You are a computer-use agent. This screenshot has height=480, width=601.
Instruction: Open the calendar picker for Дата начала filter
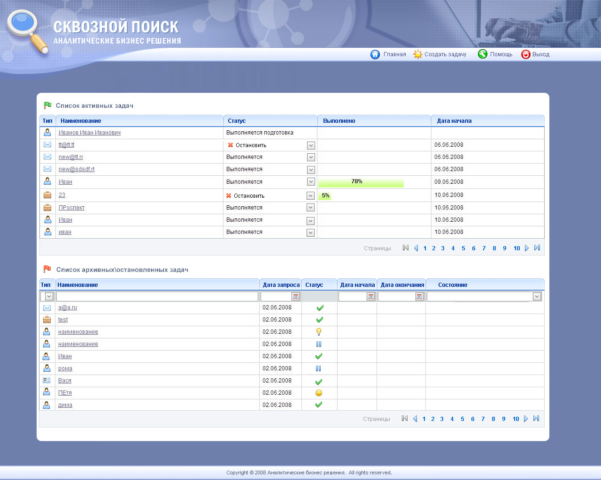pyautogui.click(x=371, y=296)
